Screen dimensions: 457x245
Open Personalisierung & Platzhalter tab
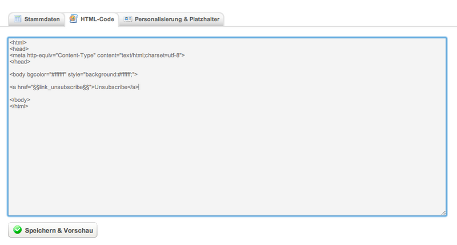171,19
